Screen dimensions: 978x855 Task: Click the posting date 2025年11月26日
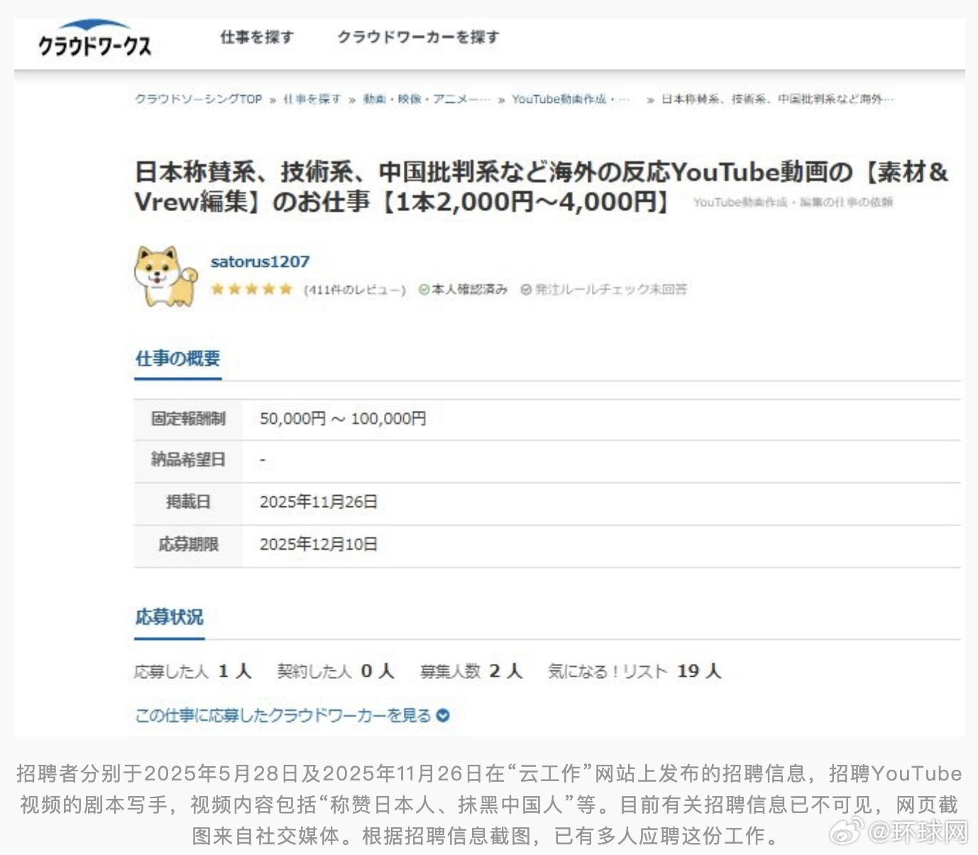(319, 502)
